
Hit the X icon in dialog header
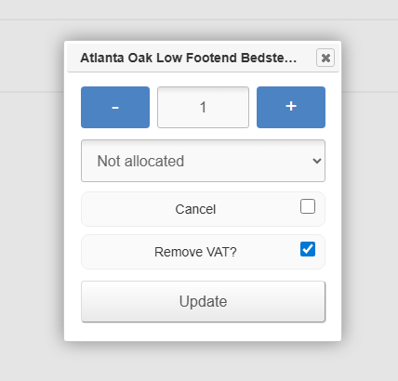(325, 58)
